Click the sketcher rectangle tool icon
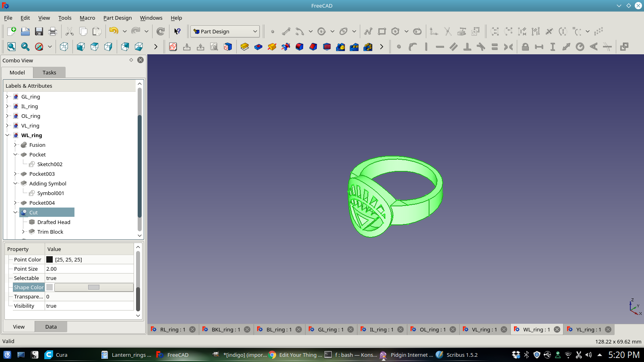The width and height of the screenshot is (644, 362). pos(382,31)
